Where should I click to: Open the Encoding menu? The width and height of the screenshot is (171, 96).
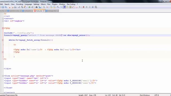click(20, 4)
